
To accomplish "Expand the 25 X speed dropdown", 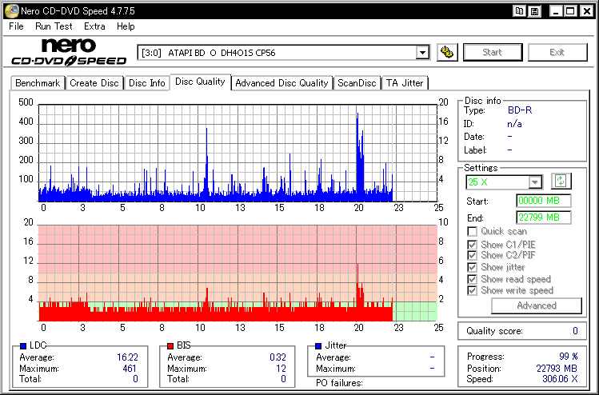I will (x=535, y=182).
